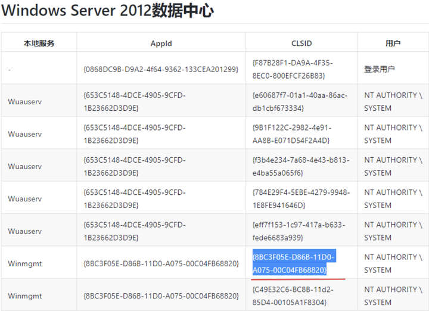The height and width of the screenshot is (311, 429).
Task: Click Wuauserv in the eff7f153 row
Action: coord(25,231)
